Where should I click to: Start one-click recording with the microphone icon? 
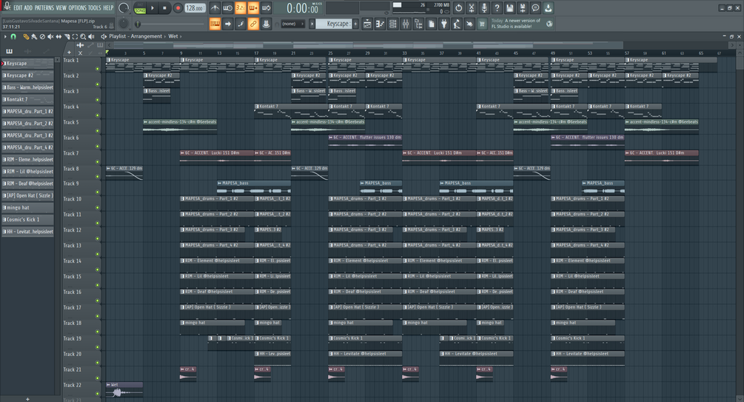click(484, 8)
